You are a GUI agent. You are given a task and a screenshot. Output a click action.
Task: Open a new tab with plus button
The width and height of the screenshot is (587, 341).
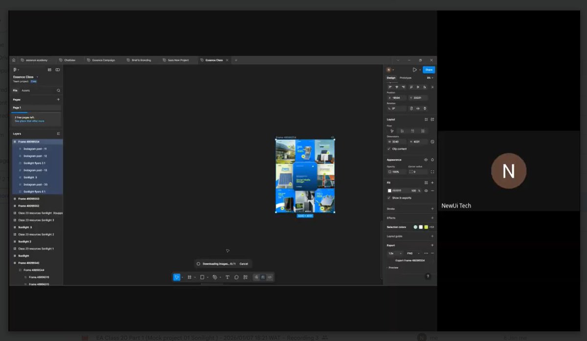tap(236, 60)
